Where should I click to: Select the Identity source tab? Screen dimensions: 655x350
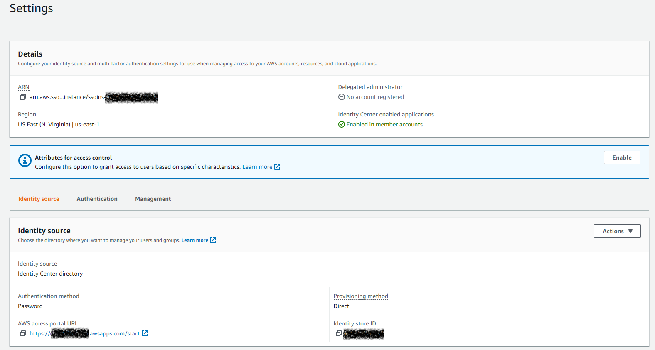click(39, 199)
